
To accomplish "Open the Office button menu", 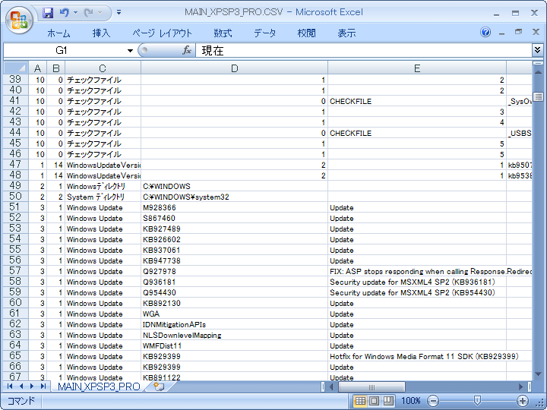I will click(19, 20).
